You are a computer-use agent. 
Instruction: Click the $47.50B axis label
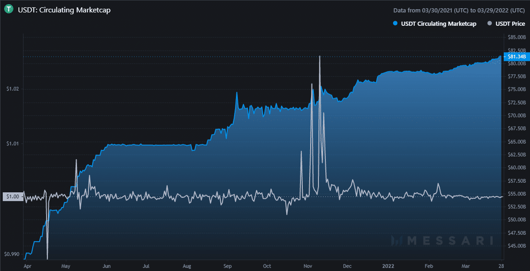click(x=517, y=233)
